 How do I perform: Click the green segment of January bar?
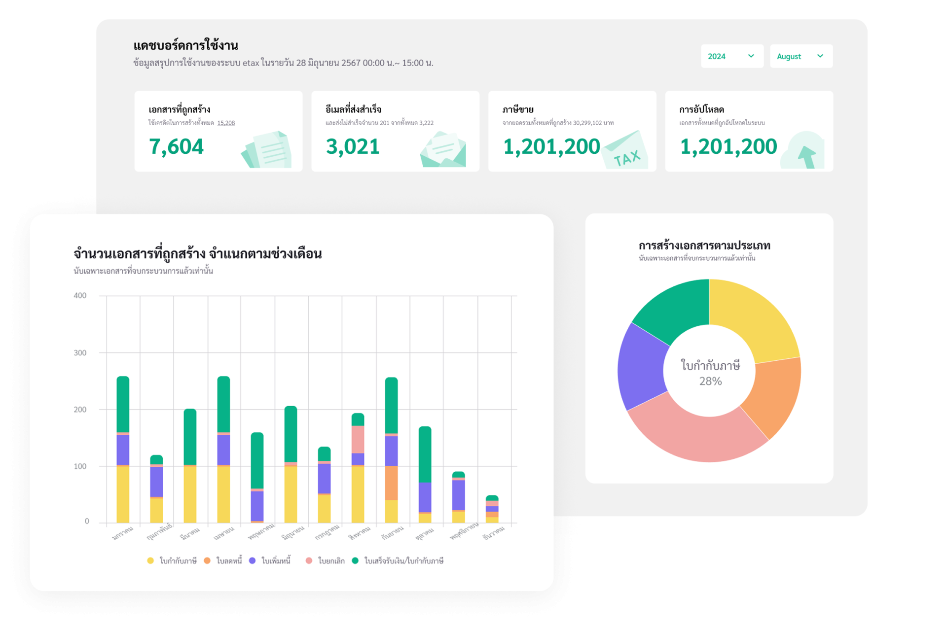(123, 404)
